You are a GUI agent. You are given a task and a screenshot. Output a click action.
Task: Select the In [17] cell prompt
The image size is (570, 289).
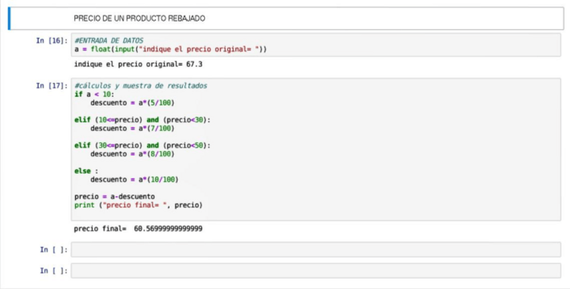[52, 86]
